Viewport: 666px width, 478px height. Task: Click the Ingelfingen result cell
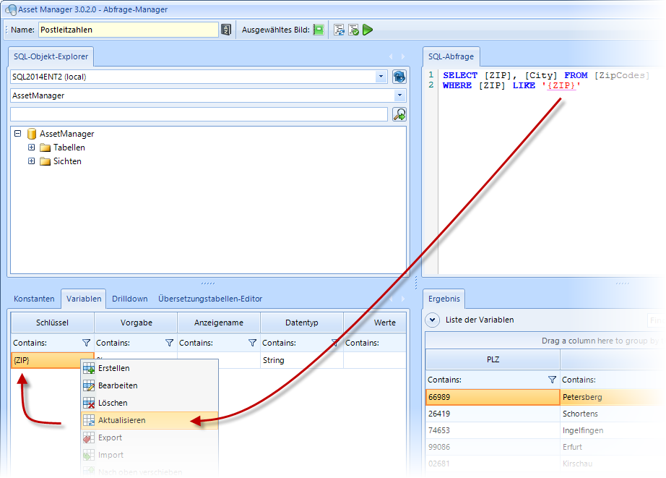(x=613, y=430)
